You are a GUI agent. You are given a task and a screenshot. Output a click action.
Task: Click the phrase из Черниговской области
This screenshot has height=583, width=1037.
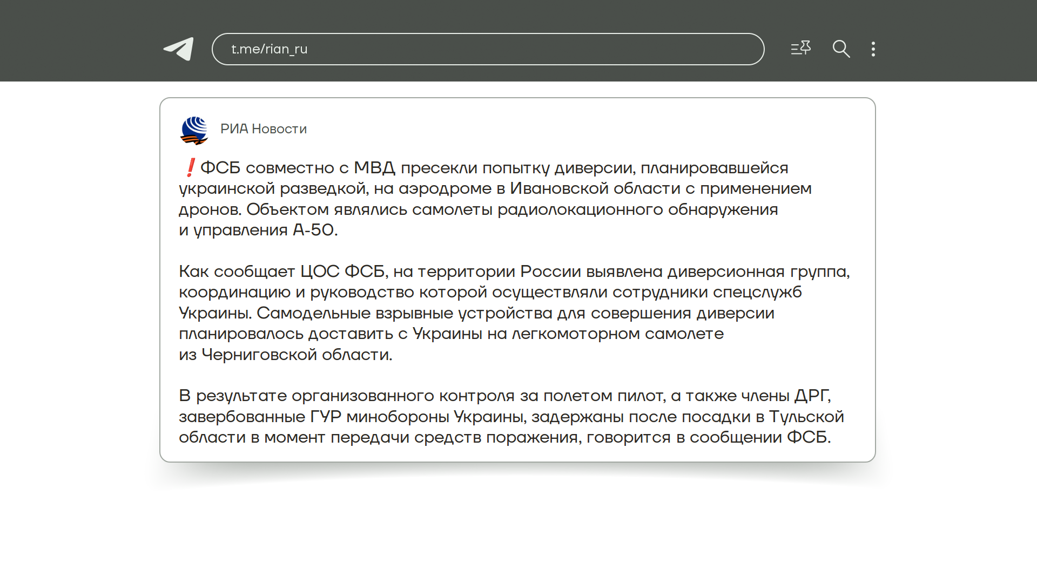tap(285, 355)
